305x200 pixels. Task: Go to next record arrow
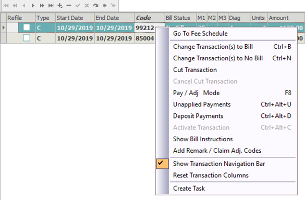33,5
